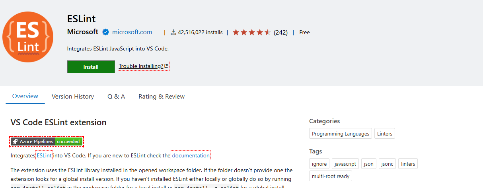Open the documentation link

pos(191,155)
